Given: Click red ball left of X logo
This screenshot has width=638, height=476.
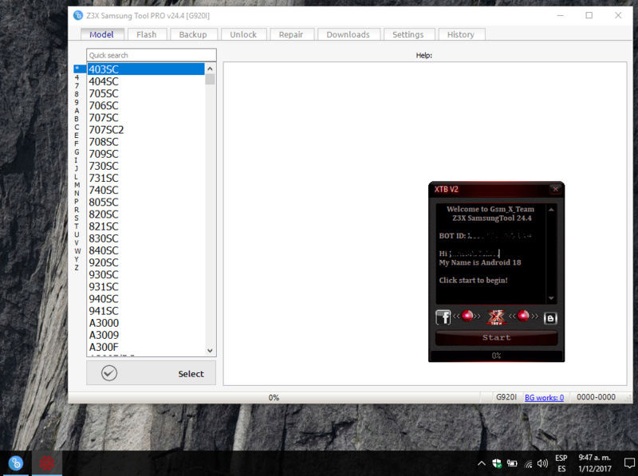Looking at the screenshot, I should click(x=467, y=316).
